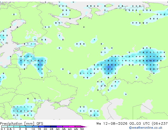Click the 10–15 mm legend swatch
Viewport: 168px width, 130px height.
pyautogui.click(x=35, y=127)
